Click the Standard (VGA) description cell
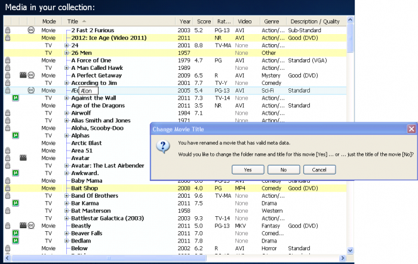This screenshot has width=418, height=264. point(308,60)
